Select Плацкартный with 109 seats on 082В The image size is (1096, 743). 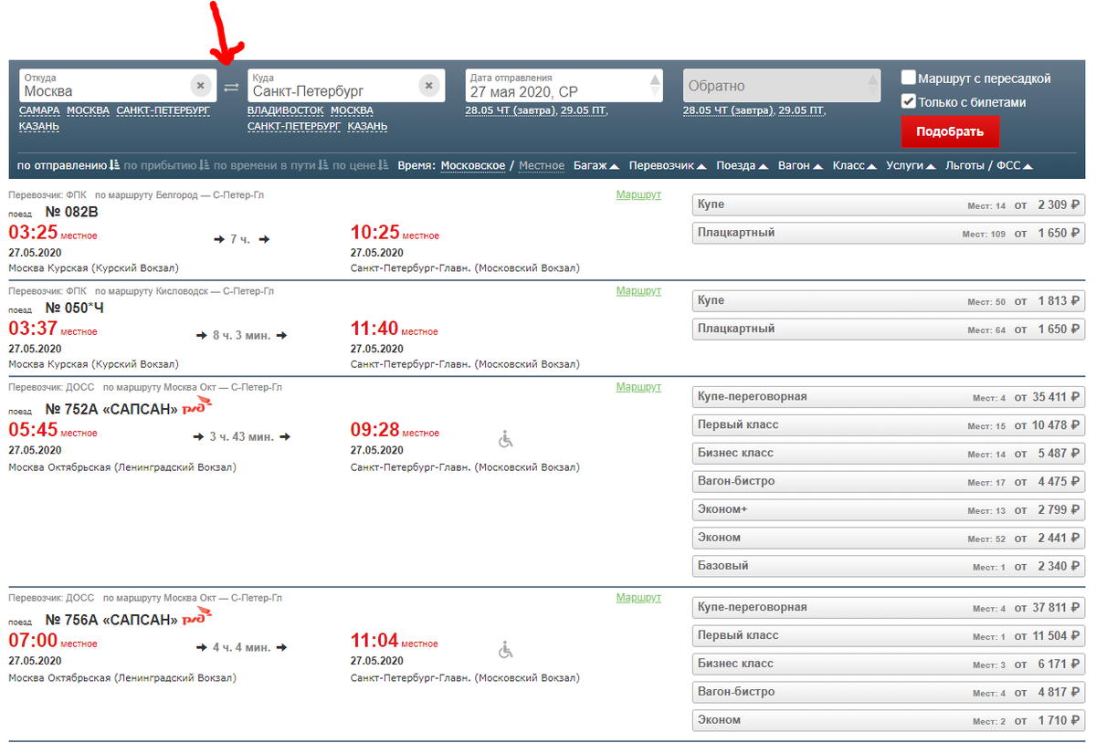click(889, 234)
